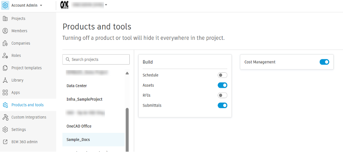Viewport: 343px width, 152px height.
Task: Open BIM 360 admin link
Action: (24, 142)
